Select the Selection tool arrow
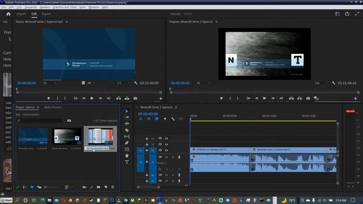Screen dimensions: 363x204 click(x=127, y=111)
